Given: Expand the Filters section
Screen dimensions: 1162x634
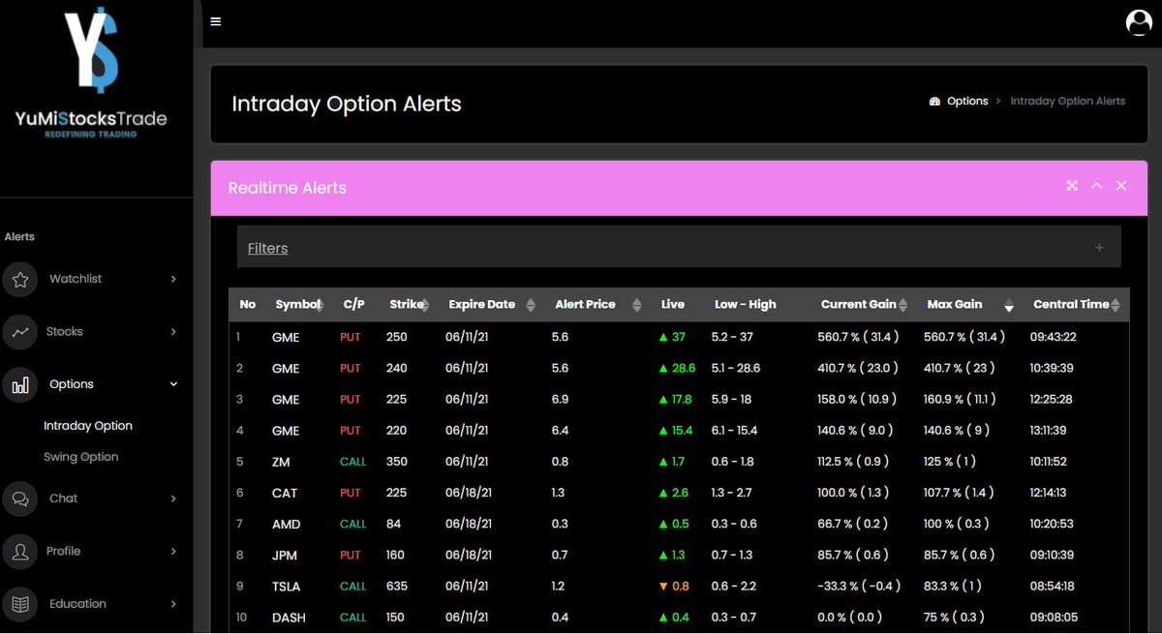Looking at the screenshot, I should [1099, 248].
